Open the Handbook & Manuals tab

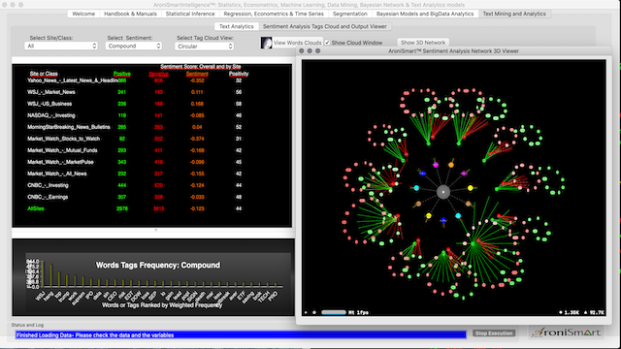130,14
